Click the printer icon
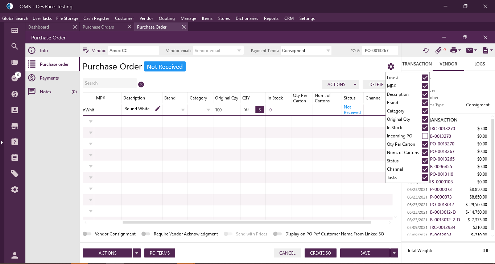Image resolution: width=495 pixels, height=264 pixels. pos(453,51)
